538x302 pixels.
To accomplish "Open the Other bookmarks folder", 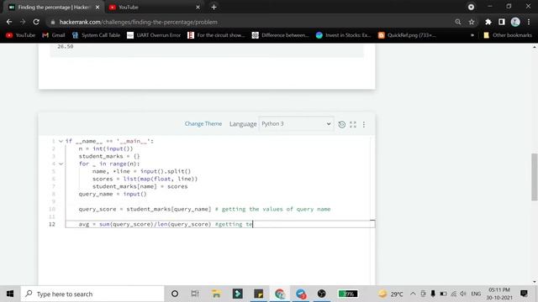I will [508, 35].
